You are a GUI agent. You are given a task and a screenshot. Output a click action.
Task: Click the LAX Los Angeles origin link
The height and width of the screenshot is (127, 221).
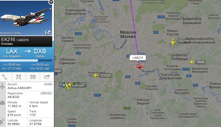point(12,53)
